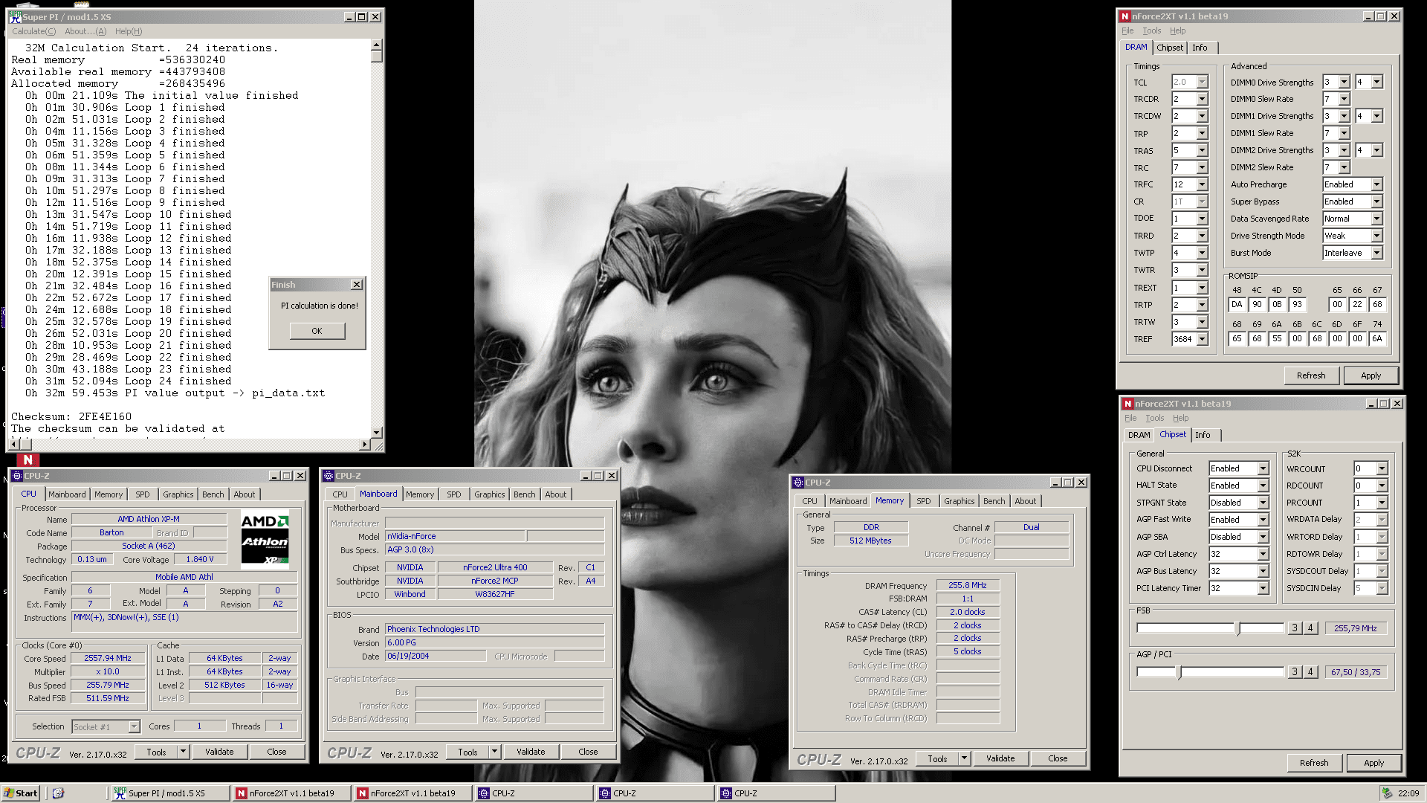Viewport: 1427px width, 803px height.
Task: Click the FSB frequency slider handle
Action: [1237, 628]
